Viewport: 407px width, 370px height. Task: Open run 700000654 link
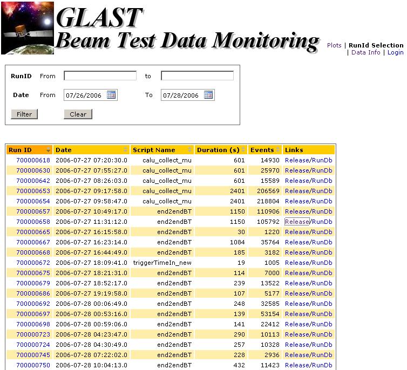[x=33, y=201]
